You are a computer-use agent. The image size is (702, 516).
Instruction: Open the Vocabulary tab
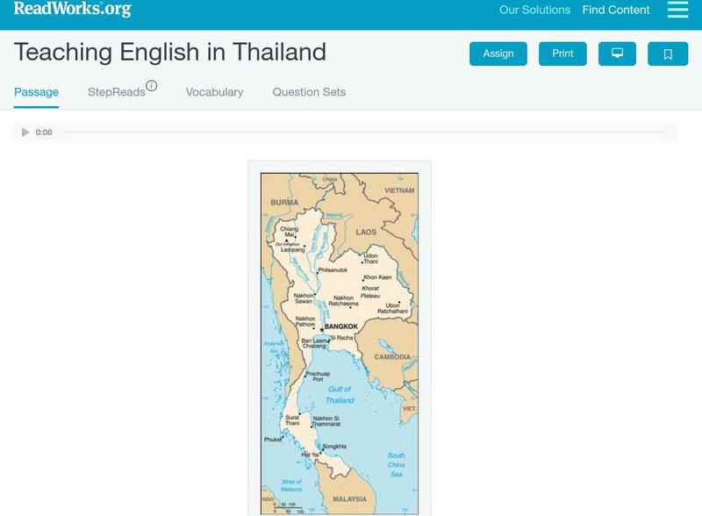click(214, 92)
